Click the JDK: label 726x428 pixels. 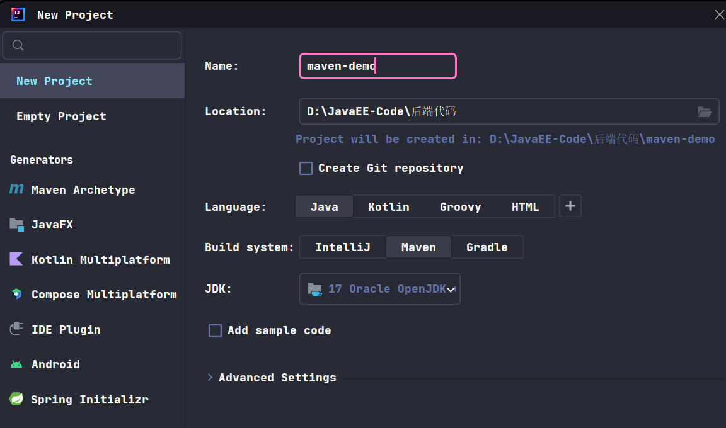(x=217, y=289)
